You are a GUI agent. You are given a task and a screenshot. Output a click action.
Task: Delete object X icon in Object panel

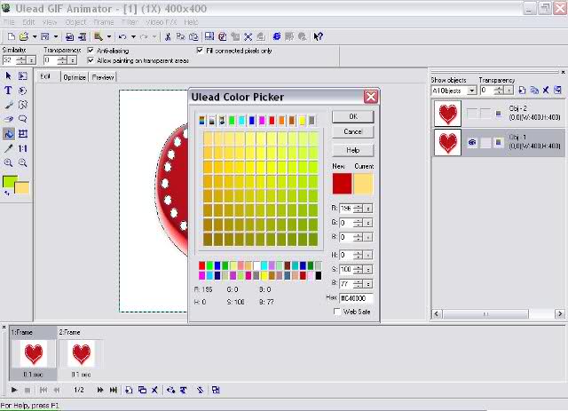pyautogui.click(x=546, y=90)
